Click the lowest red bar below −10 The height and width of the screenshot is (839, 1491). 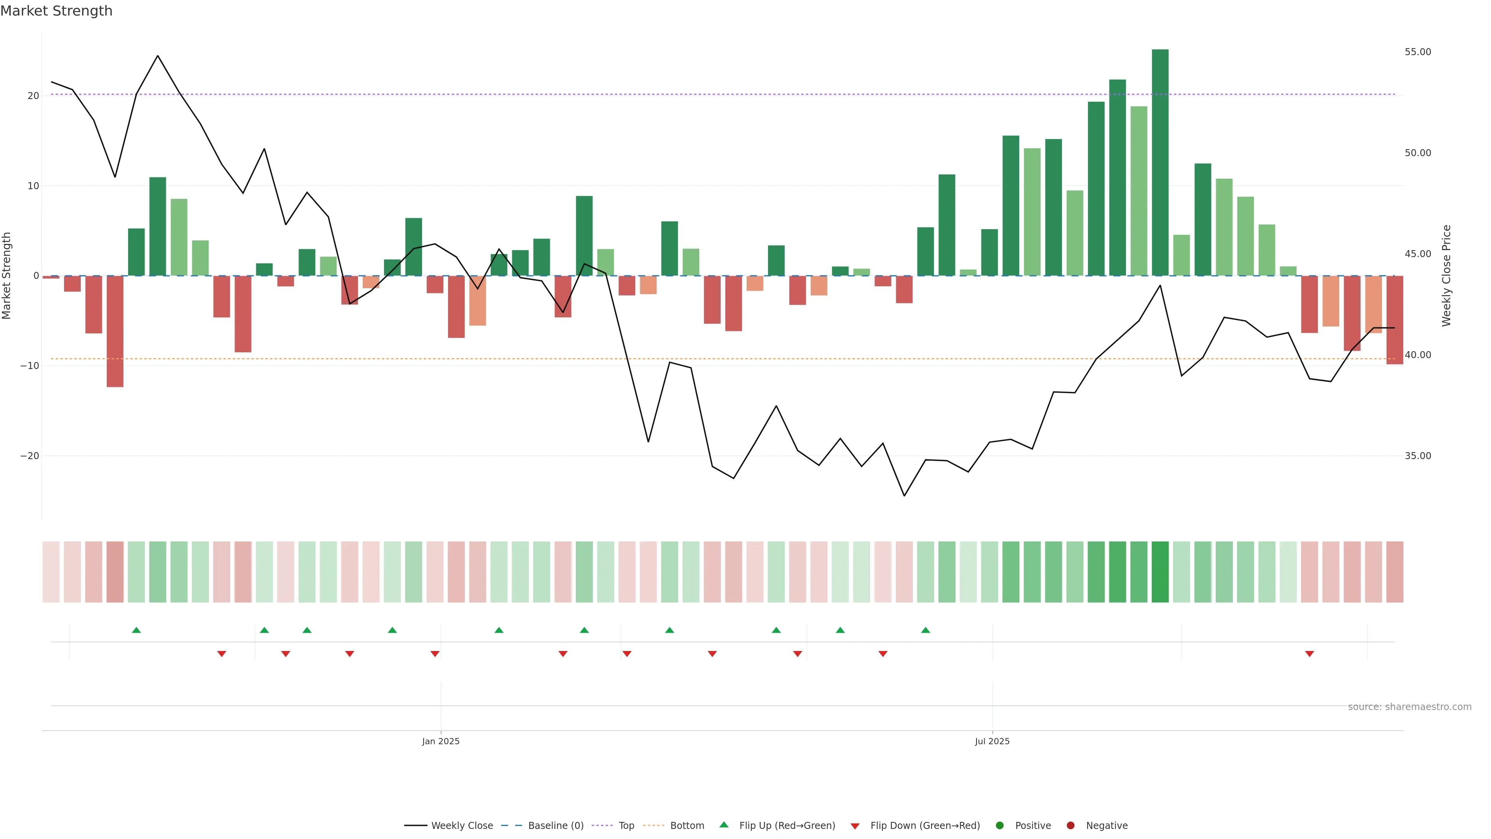[x=115, y=331]
